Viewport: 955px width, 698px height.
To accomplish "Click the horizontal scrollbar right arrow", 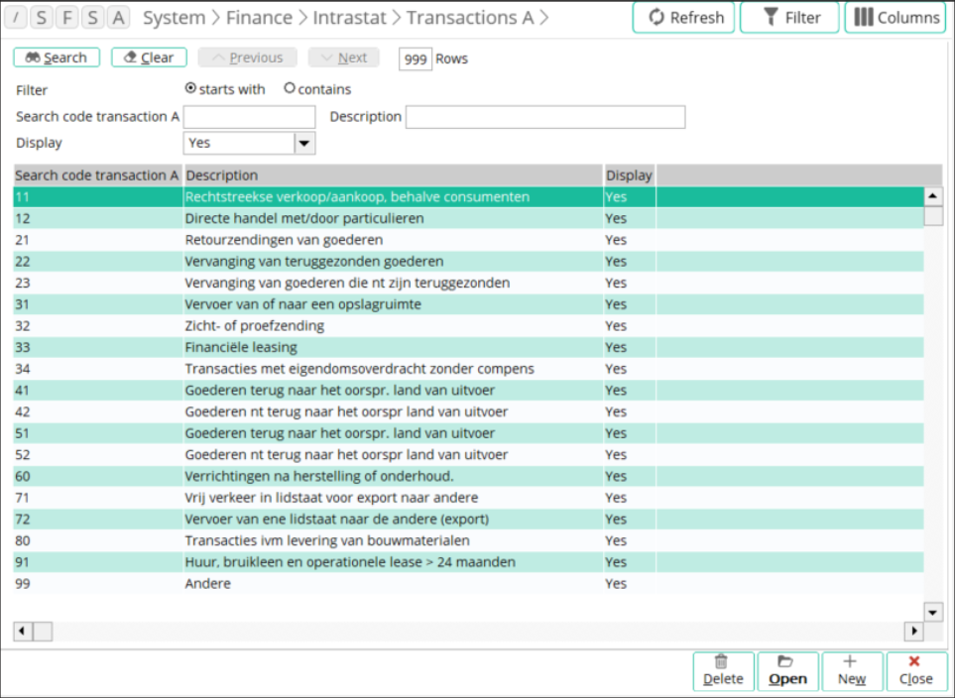I will tap(913, 632).
